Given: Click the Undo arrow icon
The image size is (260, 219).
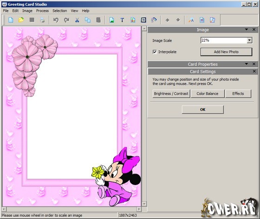Looking at the screenshot, I should click(x=56, y=20).
